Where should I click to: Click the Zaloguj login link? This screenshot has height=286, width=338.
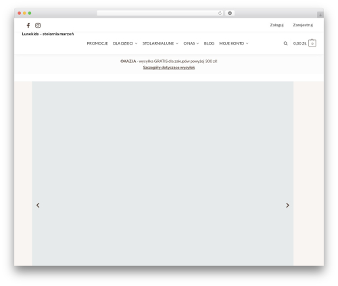(276, 25)
